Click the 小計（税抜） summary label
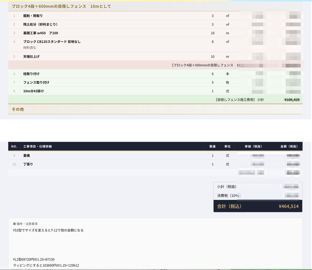This screenshot has height=270, width=312. coord(227,187)
